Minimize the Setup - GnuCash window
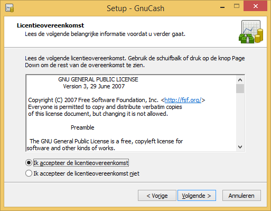 [222, 7]
